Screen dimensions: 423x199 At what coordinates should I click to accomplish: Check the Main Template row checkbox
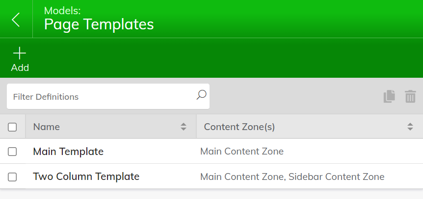(12, 152)
